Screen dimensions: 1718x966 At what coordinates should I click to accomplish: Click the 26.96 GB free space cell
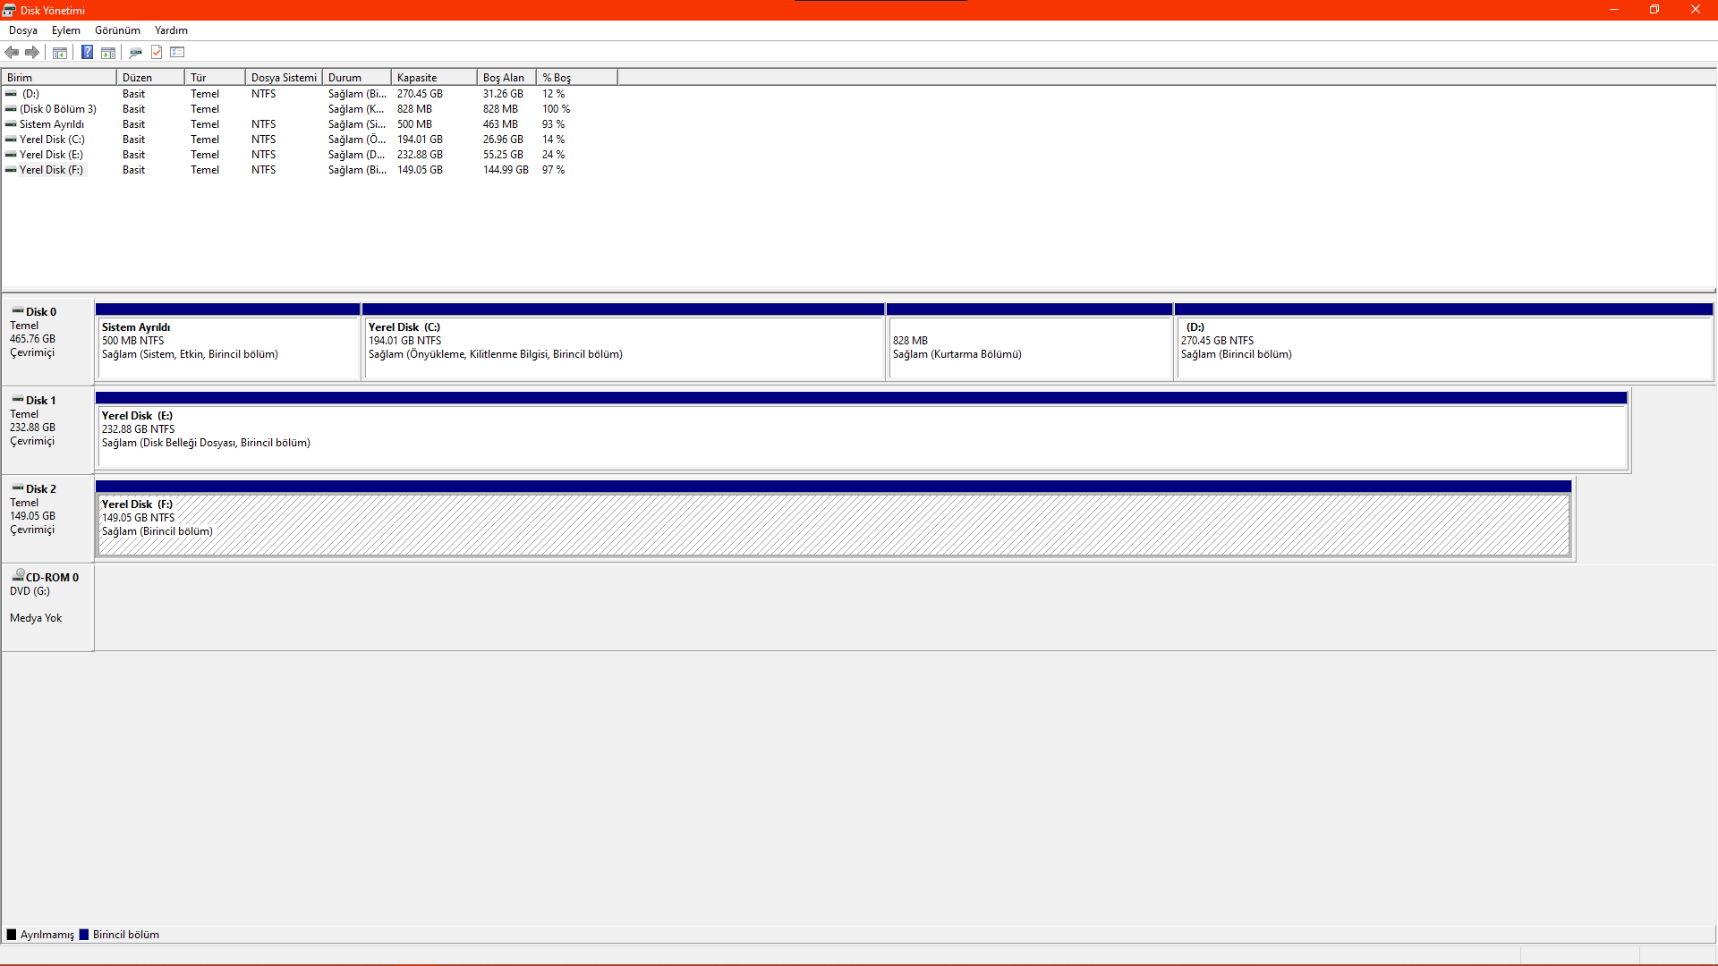pos(503,140)
